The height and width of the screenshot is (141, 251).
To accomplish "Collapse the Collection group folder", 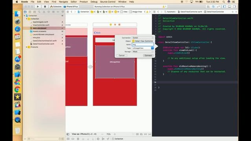I will pyautogui.click(x=27, y=19).
